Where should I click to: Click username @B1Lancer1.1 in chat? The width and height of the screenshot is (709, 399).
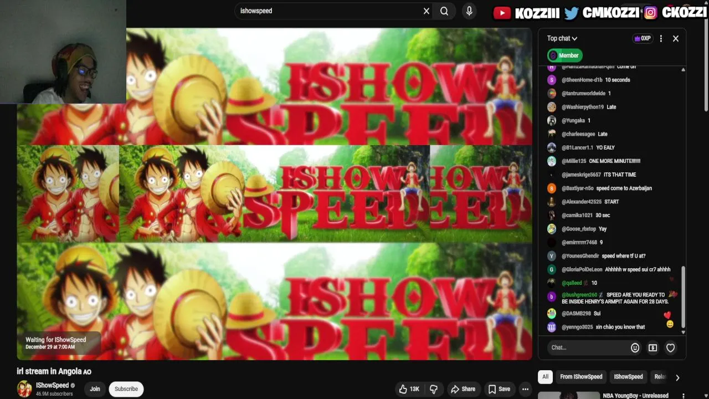click(577, 148)
